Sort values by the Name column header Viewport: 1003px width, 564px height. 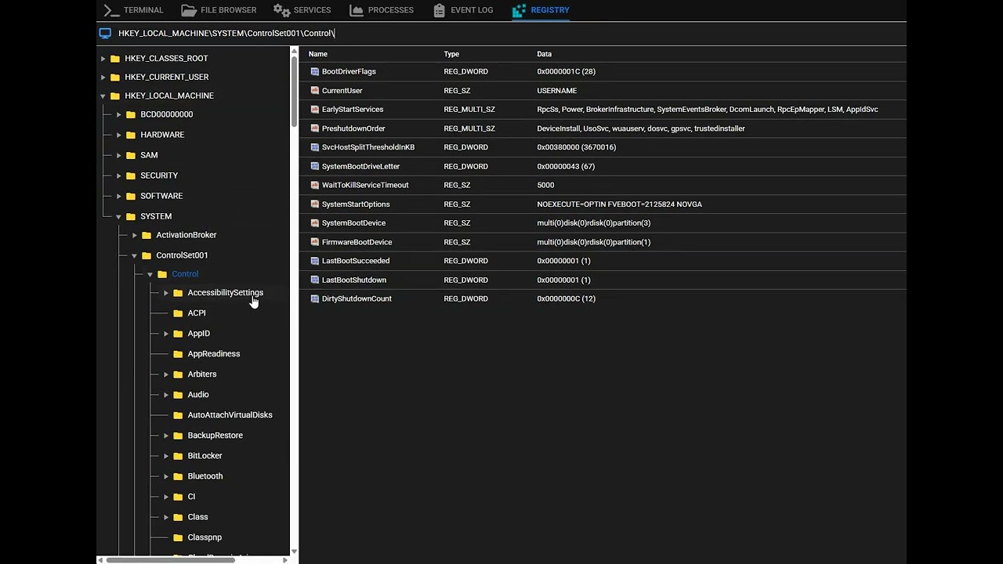[317, 54]
